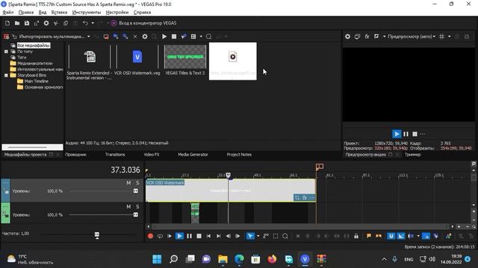Open the "Вид" menu

tap(43, 13)
